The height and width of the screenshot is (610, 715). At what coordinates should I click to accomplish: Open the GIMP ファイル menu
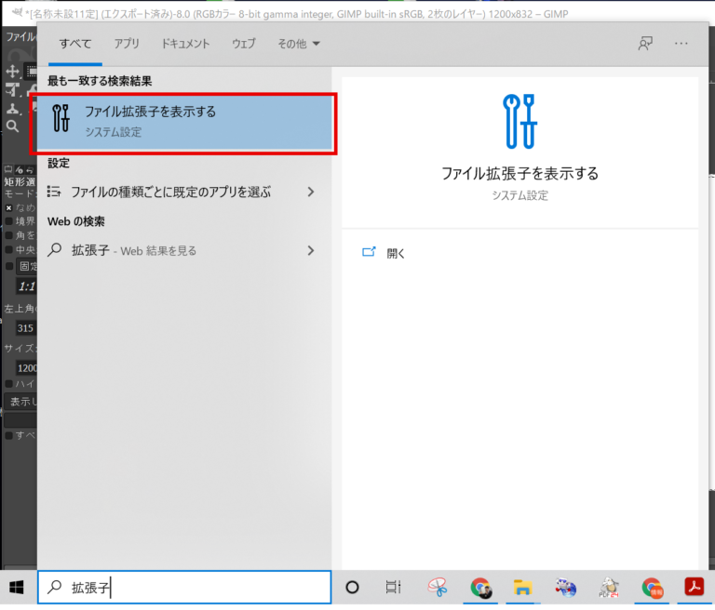(x=20, y=37)
